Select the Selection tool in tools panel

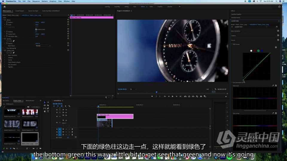45,102
